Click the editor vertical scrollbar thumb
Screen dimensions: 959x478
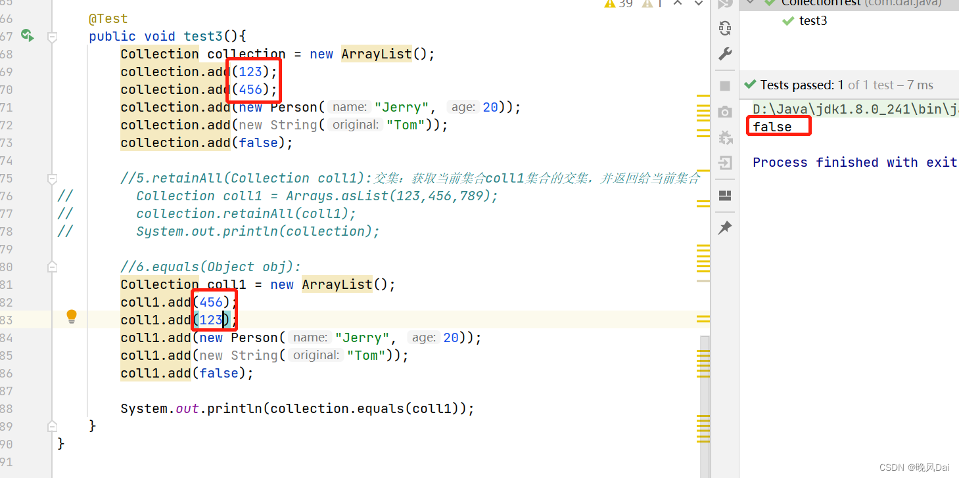point(703,406)
